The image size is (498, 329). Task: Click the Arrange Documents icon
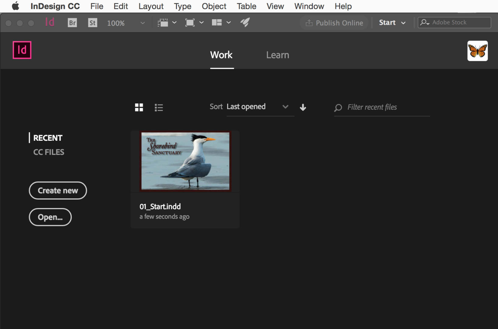[x=217, y=22]
